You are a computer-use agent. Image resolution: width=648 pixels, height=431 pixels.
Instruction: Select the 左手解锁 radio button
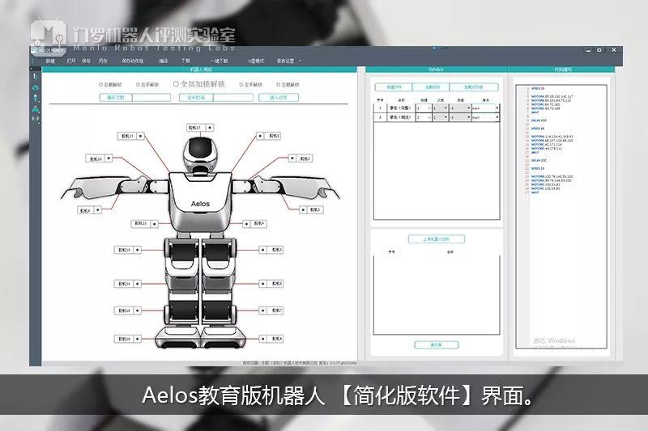(x=241, y=85)
